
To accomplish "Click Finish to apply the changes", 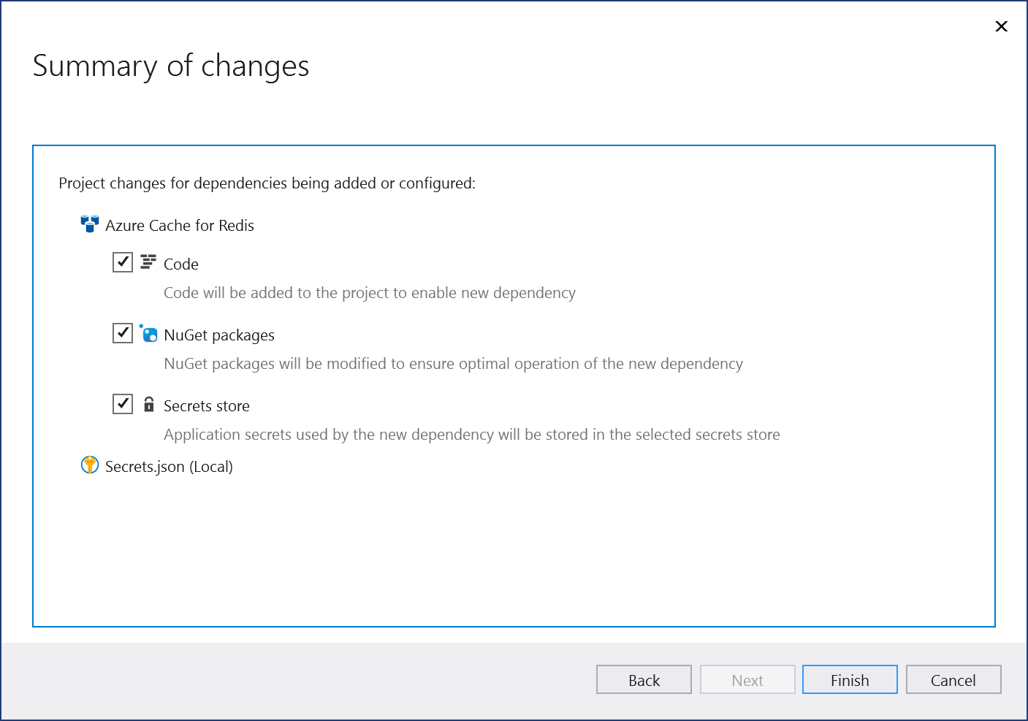I will tap(849, 679).
